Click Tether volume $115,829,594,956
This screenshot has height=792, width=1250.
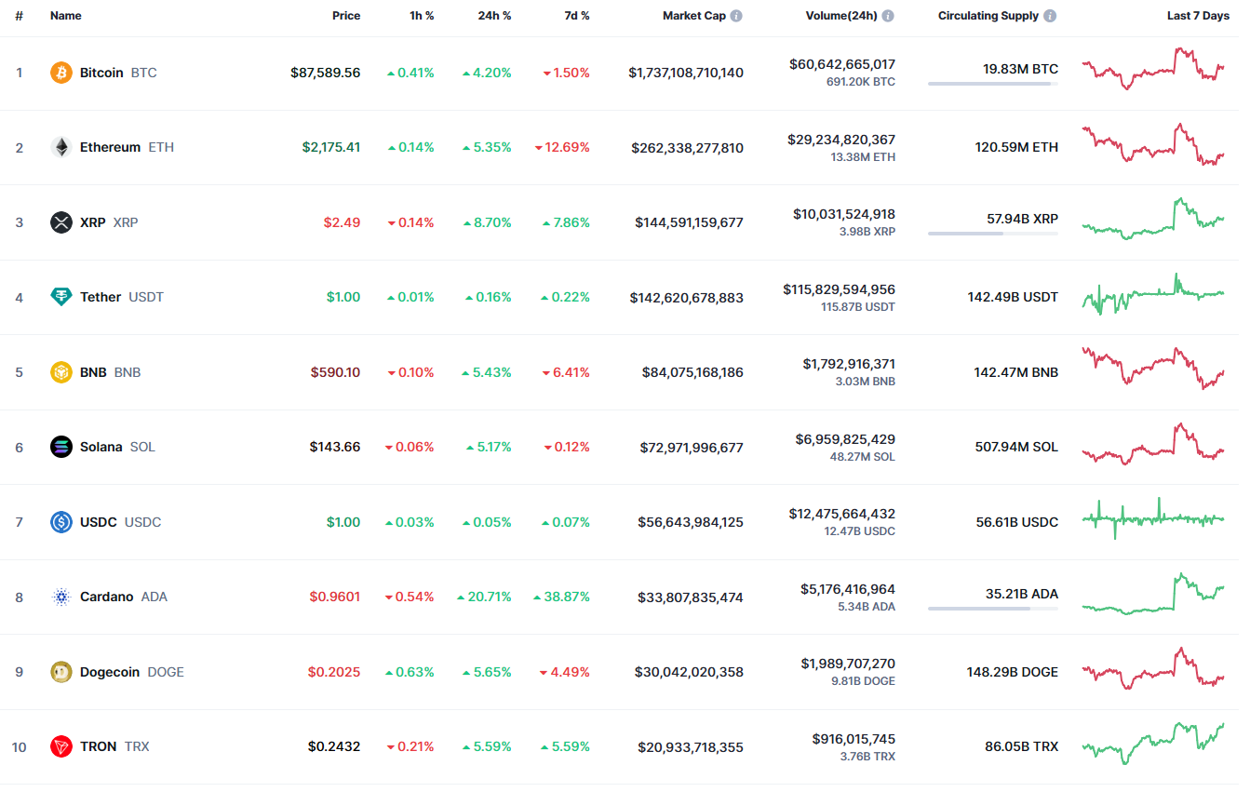point(840,289)
